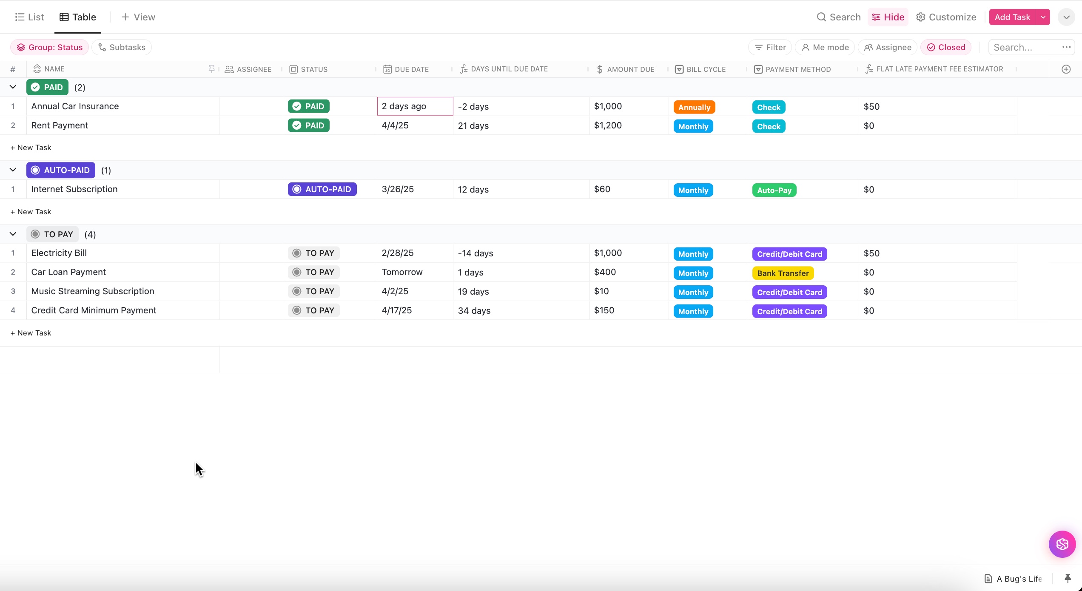Click the search options ellipsis icon
The height and width of the screenshot is (591, 1082).
pyautogui.click(x=1066, y=47)
